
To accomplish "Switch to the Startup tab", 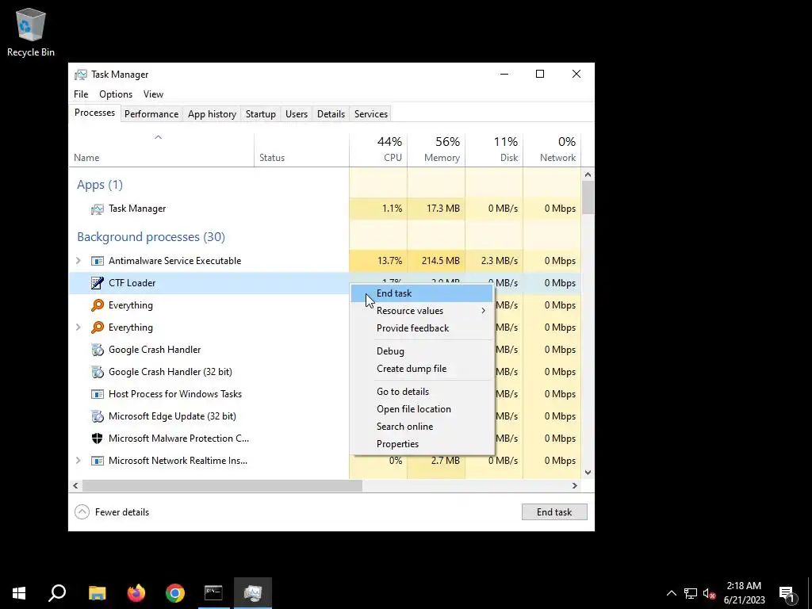I will click(x=260, y=114).
